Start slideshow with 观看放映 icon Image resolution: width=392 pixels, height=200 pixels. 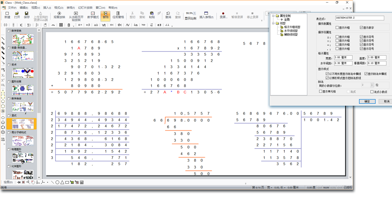point(59,15)
